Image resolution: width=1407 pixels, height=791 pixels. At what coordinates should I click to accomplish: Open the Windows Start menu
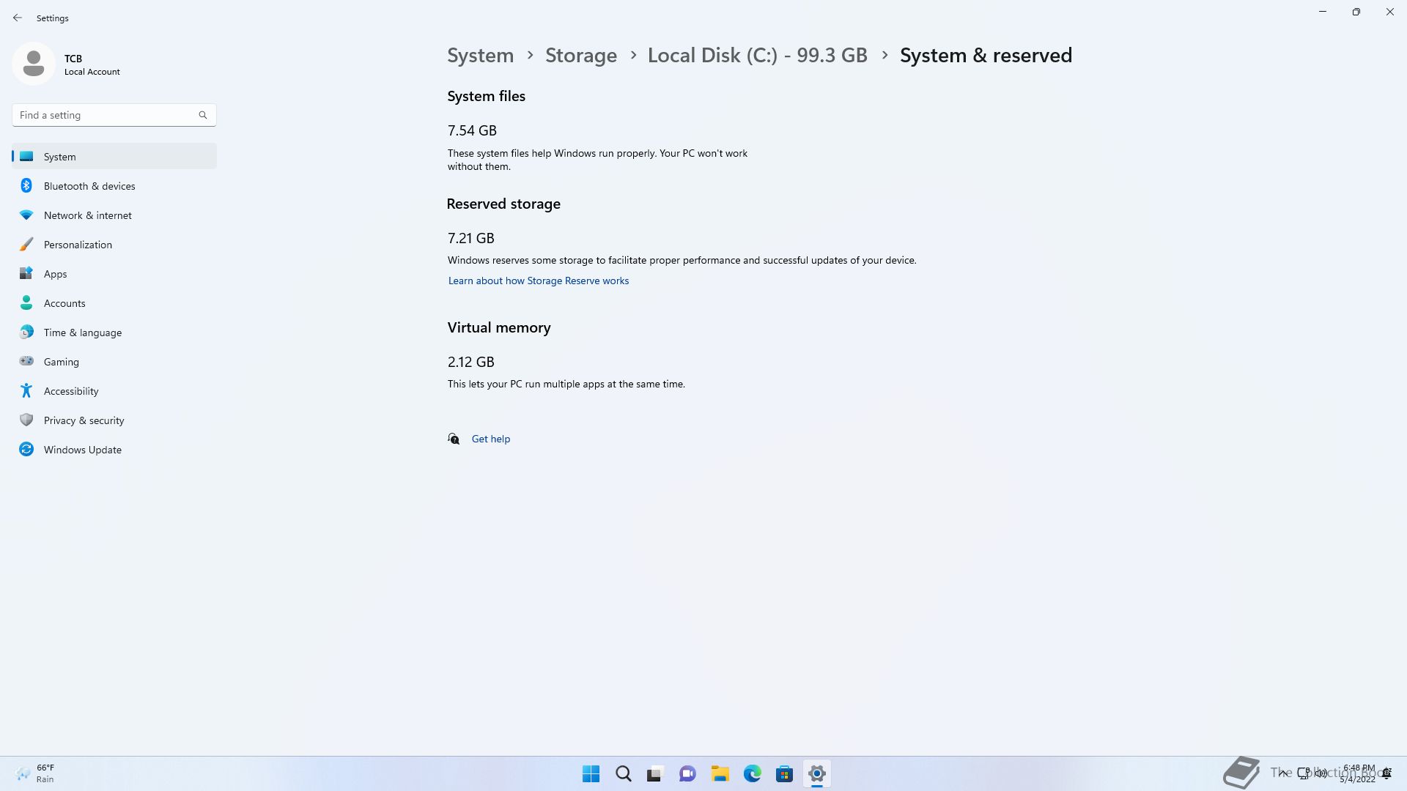coord(591,773)
